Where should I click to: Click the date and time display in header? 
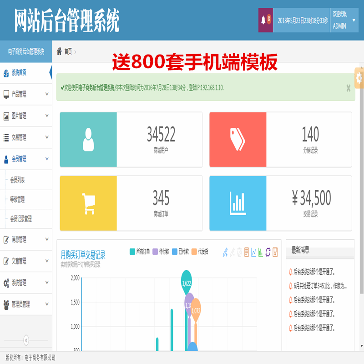click(303, 20)
